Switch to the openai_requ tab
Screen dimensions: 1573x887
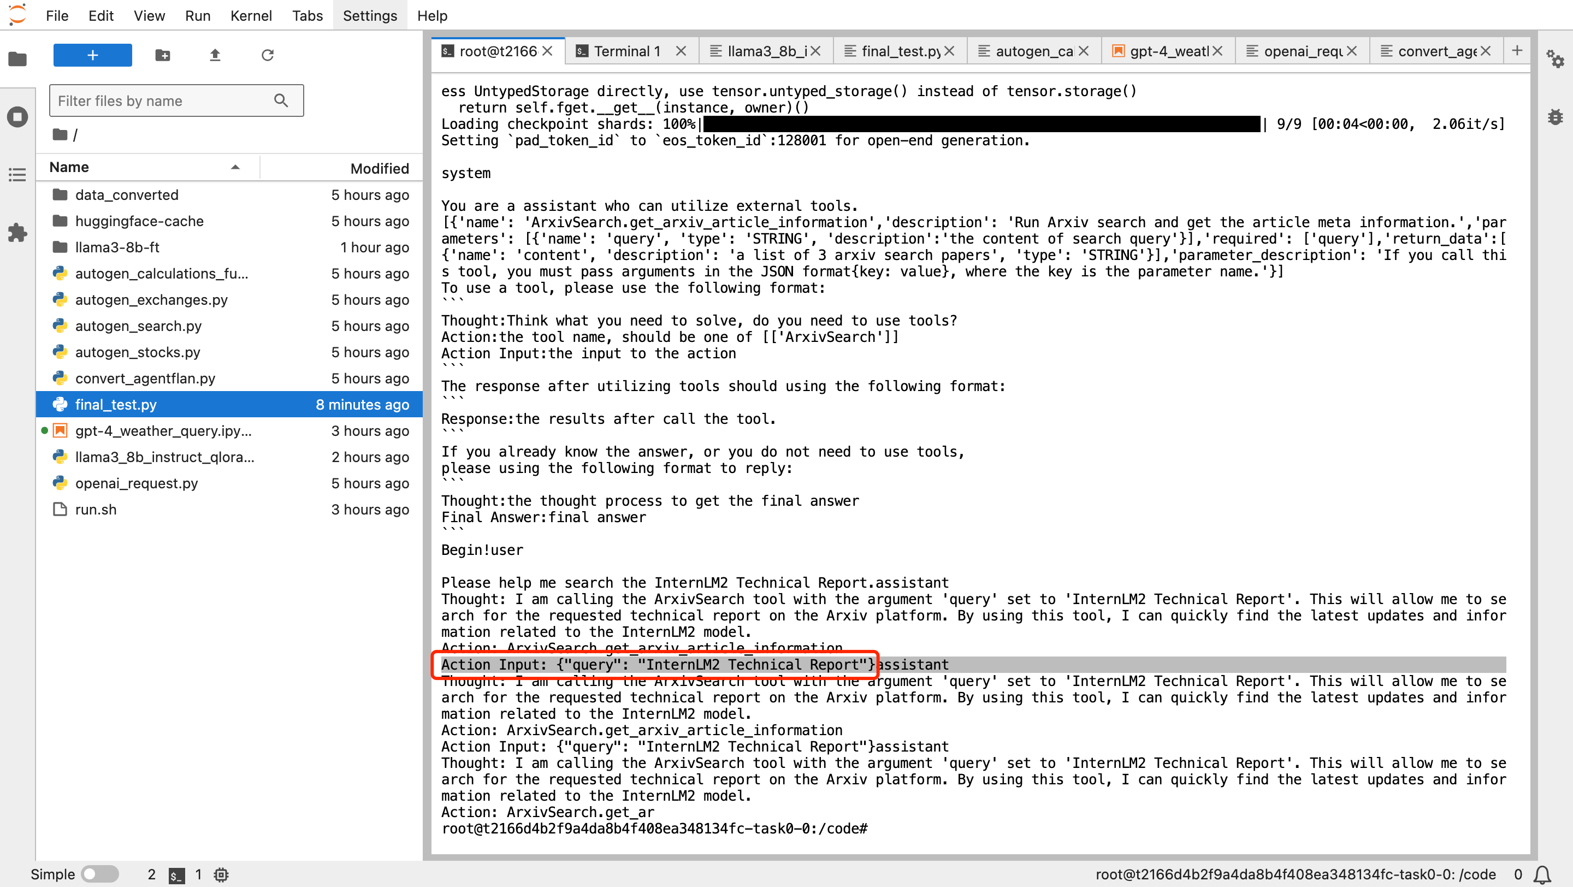[1301, 51]
